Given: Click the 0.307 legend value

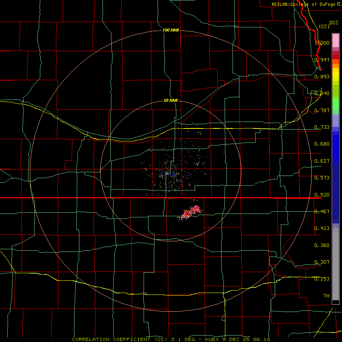Looking at the screenshot, I should (322, 262).
